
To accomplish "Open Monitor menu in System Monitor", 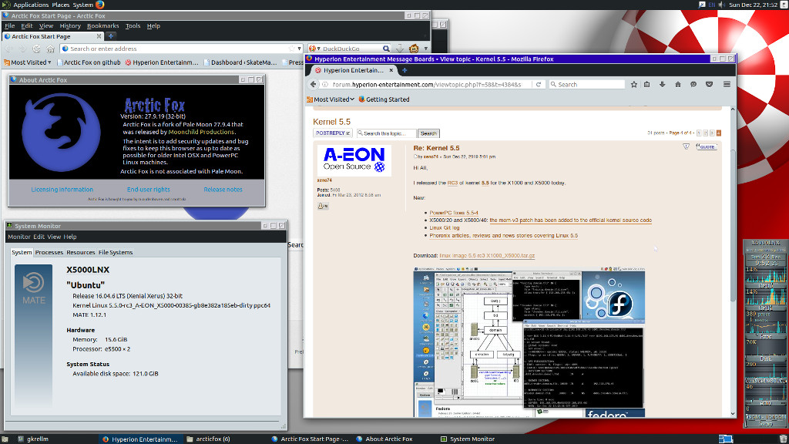I will click(x=19, y=237).
